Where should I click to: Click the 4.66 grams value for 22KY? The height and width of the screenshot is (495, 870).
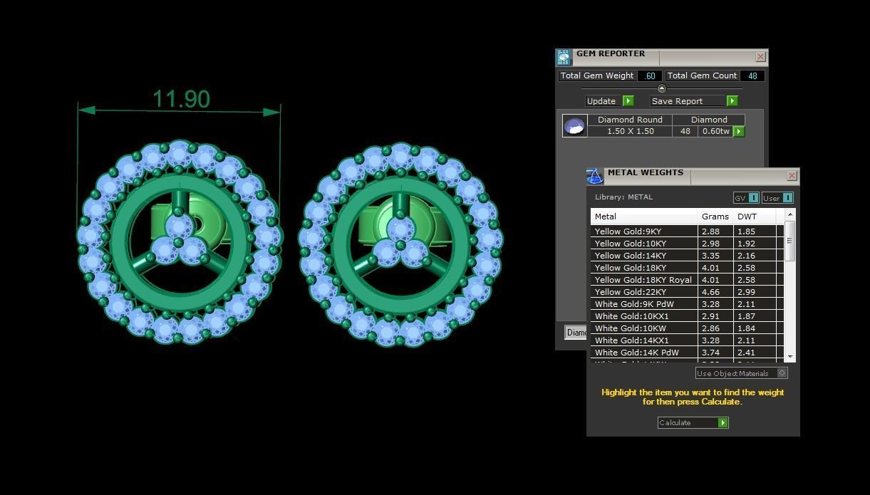(x=710, y=292)
